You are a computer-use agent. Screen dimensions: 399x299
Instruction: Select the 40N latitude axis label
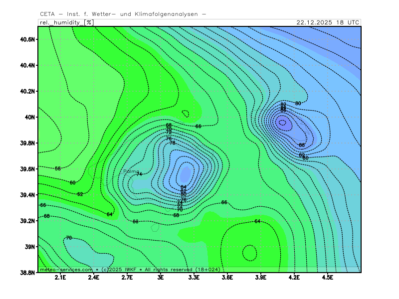click(29, 117)
